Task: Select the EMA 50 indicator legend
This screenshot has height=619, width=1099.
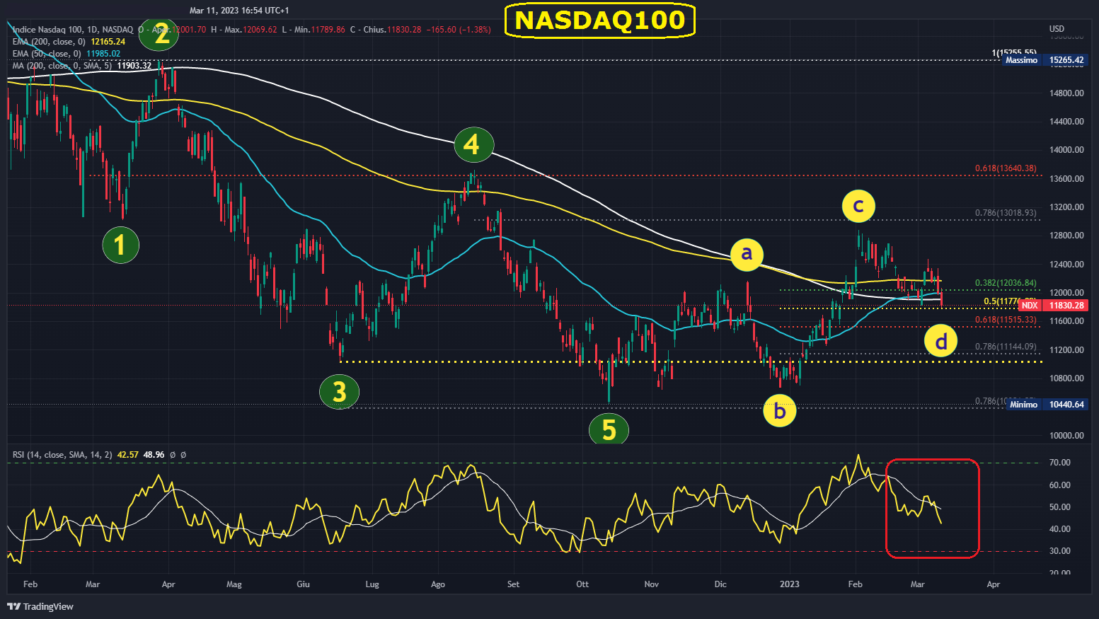Action: point(47,54)
